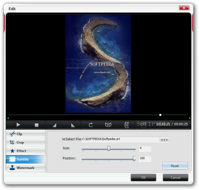Viewport: 199px width, 190px height.
Task: Click the Reset button
Action: coord(175,166)
